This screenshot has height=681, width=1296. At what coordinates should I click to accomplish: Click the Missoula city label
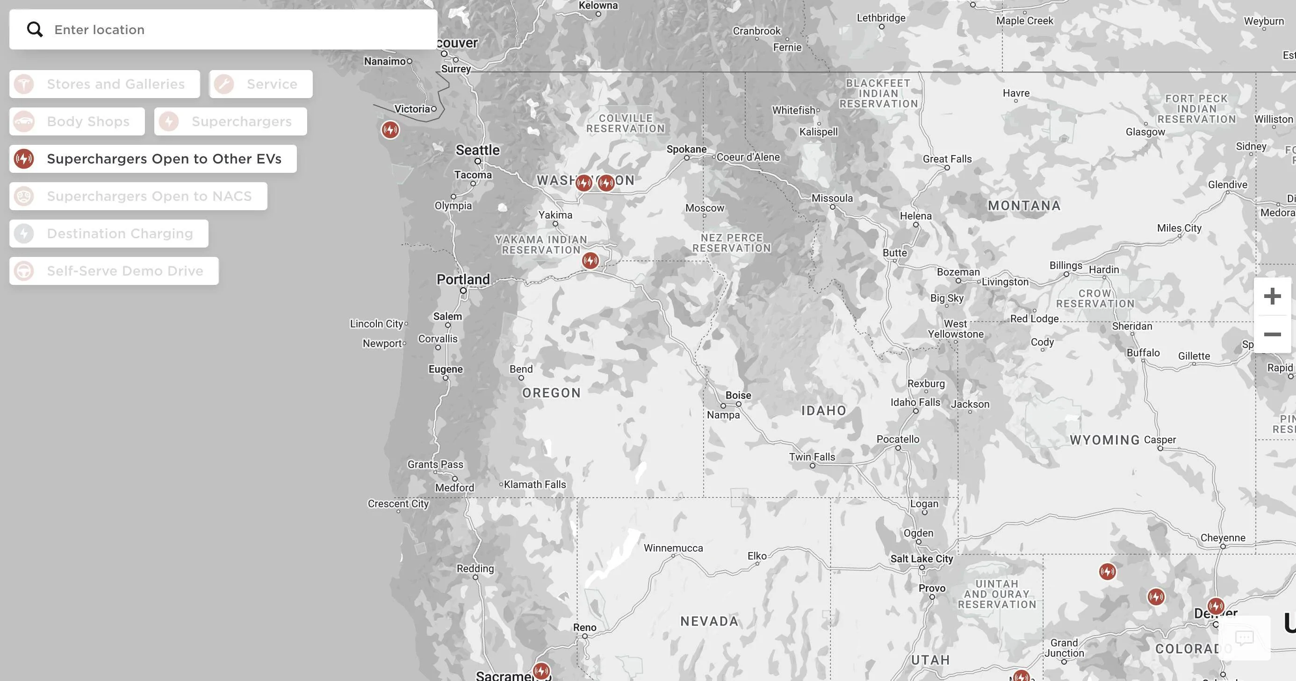click(832, 198)
